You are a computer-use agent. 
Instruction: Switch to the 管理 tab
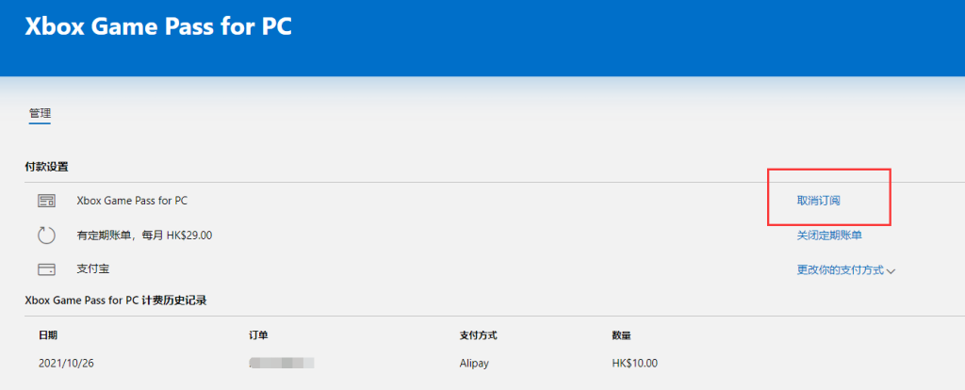click(40, 113)
